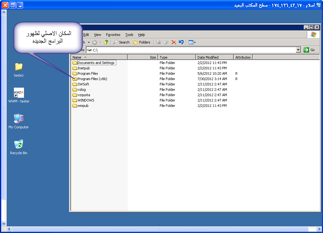Click remote desktop horizontal scrollbar right arrow
The height and width of the screenshot is (233, 323).
coord(319,229)
